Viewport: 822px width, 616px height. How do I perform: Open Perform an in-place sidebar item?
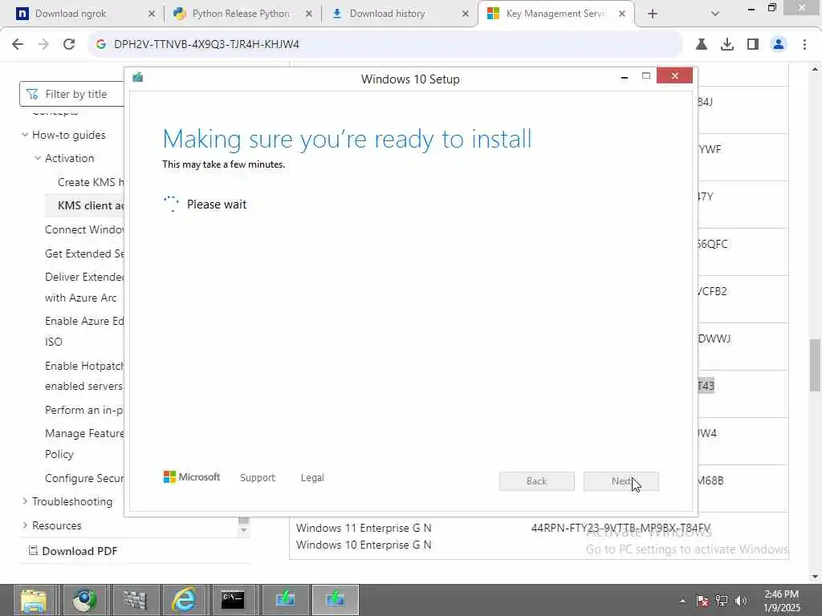click(x=84, y=410)
